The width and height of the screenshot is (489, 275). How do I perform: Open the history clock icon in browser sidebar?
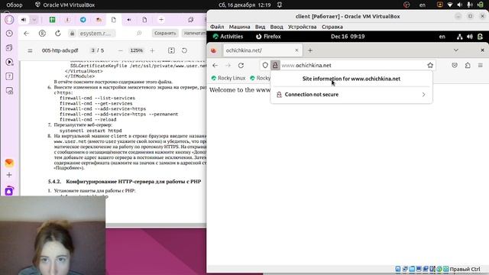tap(9, 33)
